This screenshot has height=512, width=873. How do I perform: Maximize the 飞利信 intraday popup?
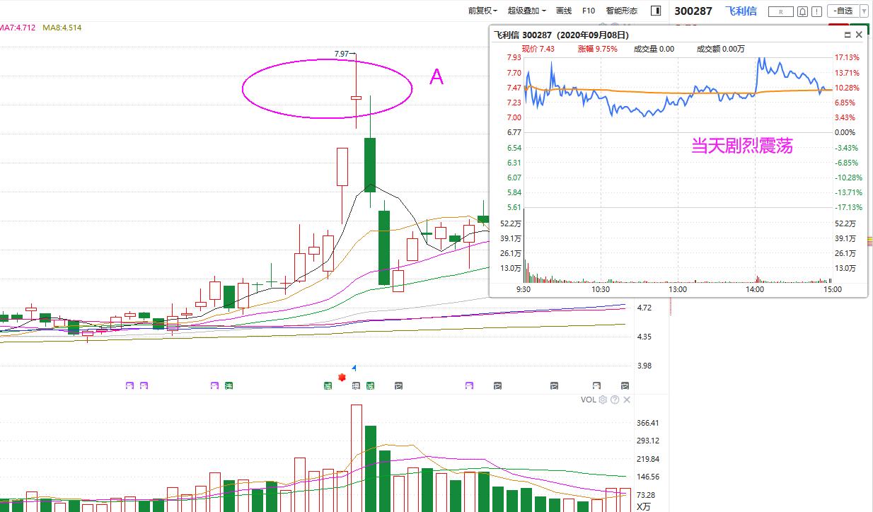coord(848,35)
